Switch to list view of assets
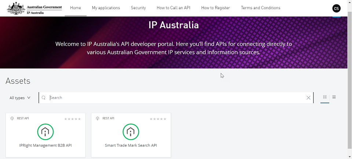This screenshot has width=352, height=159. (x=334, y=97)
